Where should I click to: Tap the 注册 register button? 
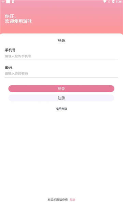pyautogui.click(x=61, y=98)
